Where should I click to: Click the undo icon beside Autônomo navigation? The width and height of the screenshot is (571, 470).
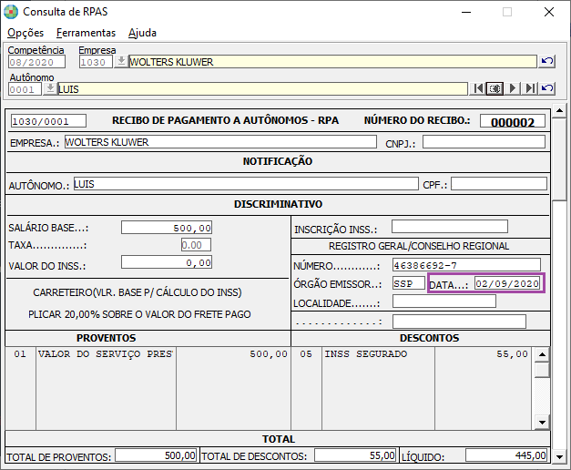coord(547,88)
